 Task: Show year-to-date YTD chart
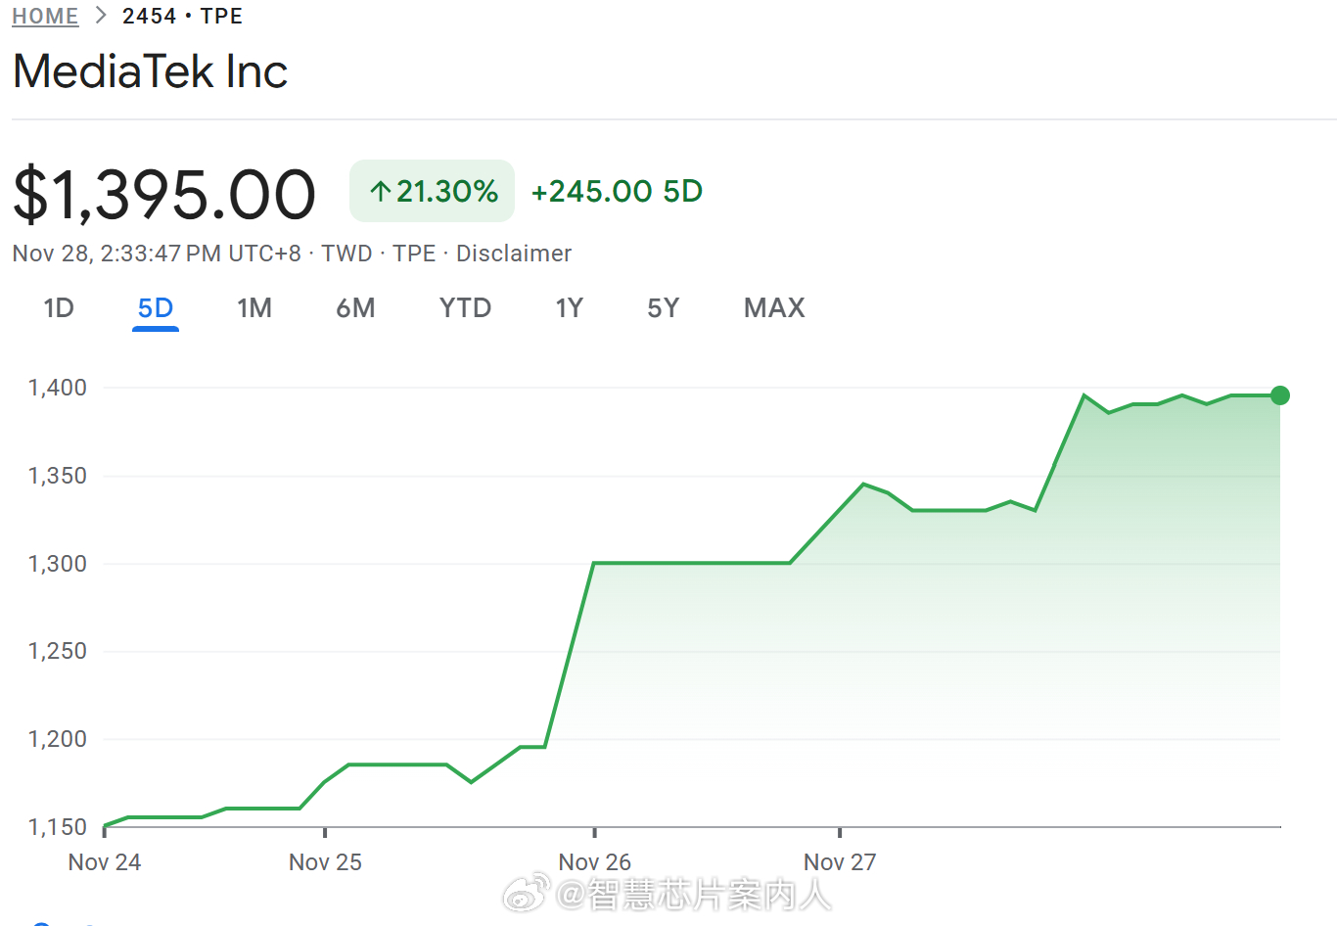click(x=465, y=308)
